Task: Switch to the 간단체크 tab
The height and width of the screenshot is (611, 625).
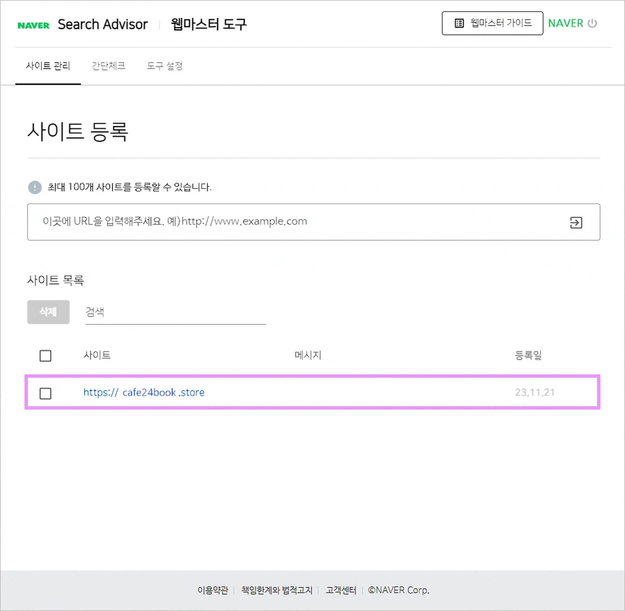Action: coord(108,66)
